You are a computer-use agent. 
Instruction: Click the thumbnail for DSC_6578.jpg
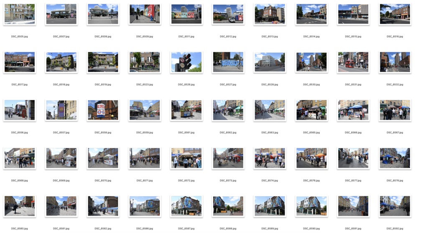click(395, 158)
